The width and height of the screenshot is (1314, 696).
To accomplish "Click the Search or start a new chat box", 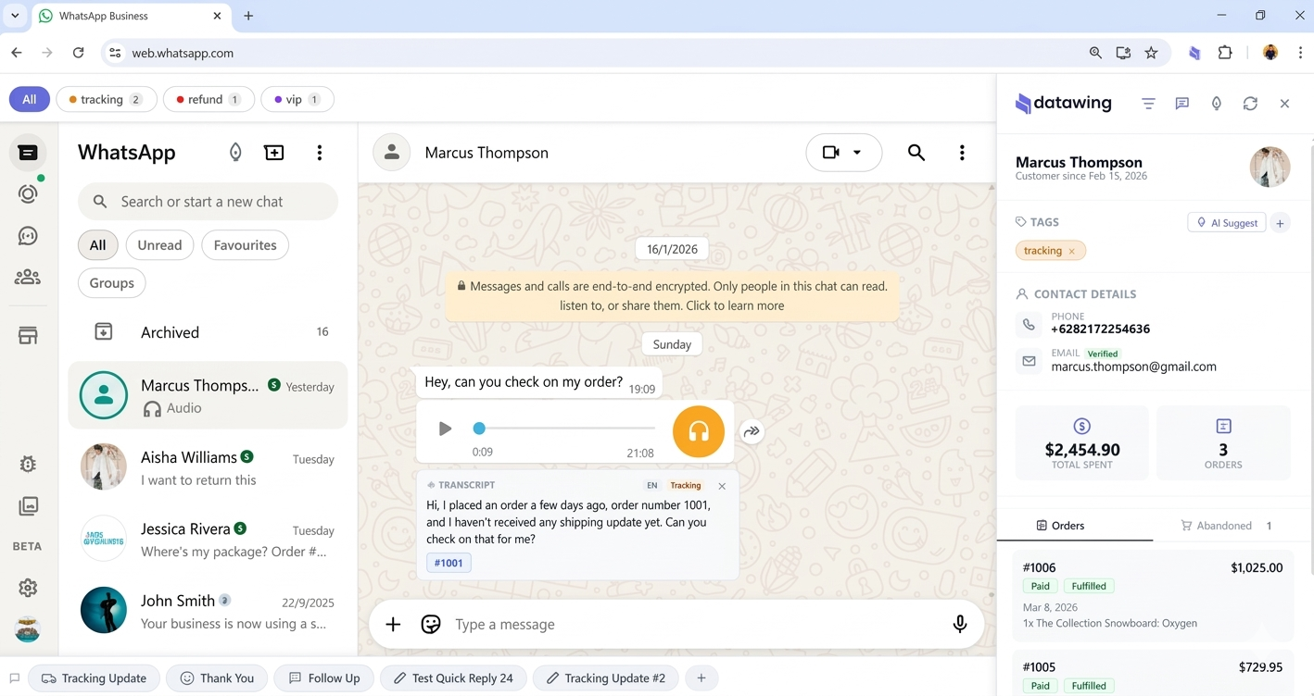I will click(208, 202).
